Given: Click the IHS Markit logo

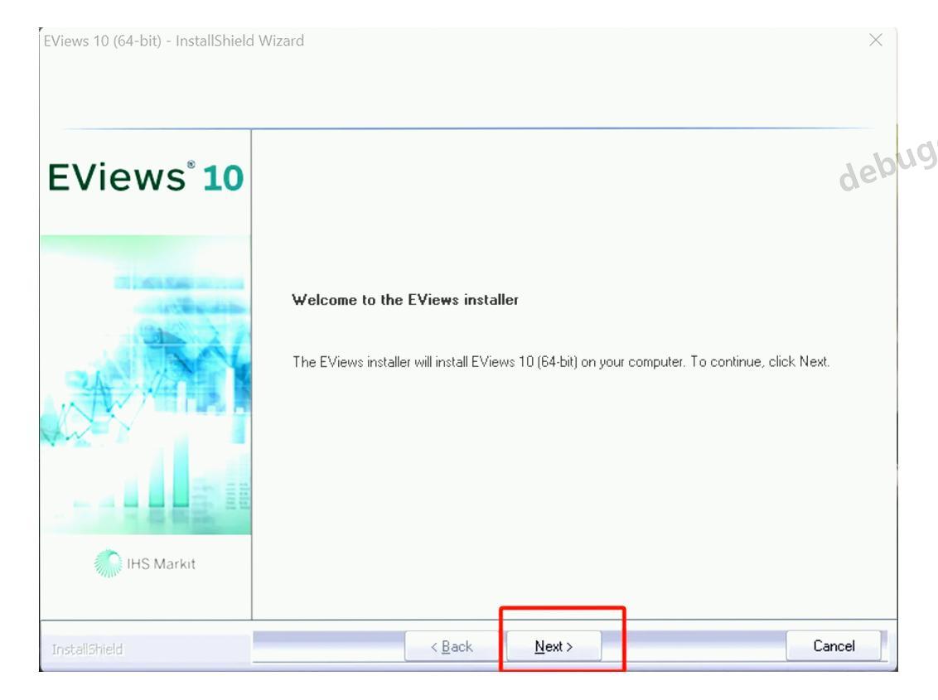Looking at the screenshot, I should pyautogui.click(x=145, y=563).
